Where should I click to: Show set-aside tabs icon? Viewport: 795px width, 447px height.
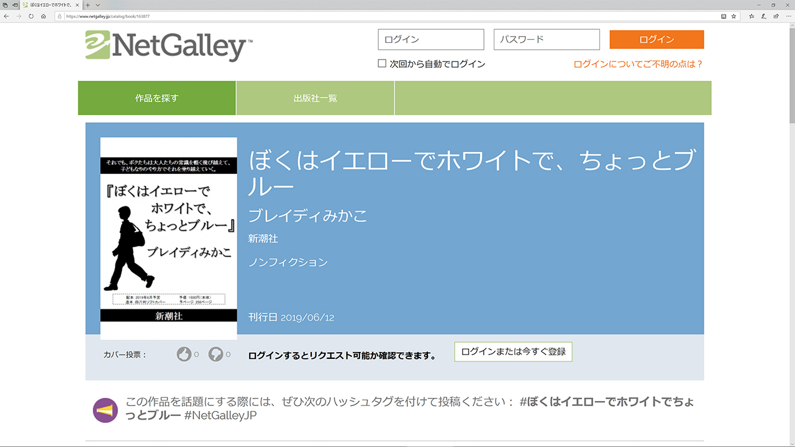[x=4, y=4]
